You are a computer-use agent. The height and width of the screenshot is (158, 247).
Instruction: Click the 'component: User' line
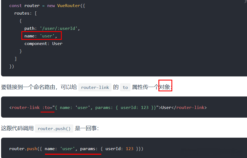pyautogui.click(x=43, y=44)
